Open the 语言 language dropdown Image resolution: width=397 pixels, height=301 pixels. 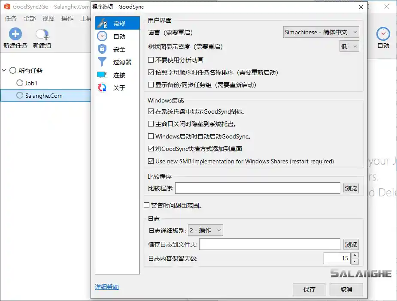click(x=321, y=32)
